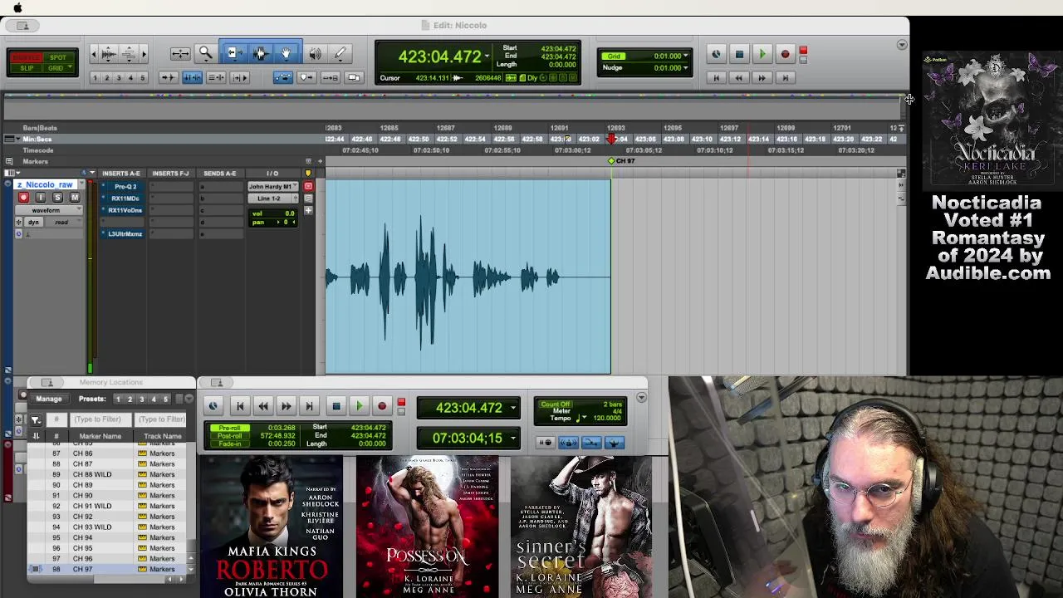Open the Nudge value dropdown
1063x598 pixels.
pyautogui.click(x=686, y=68)
